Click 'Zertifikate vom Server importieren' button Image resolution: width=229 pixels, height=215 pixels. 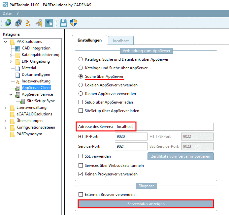[x=180, y=156]
